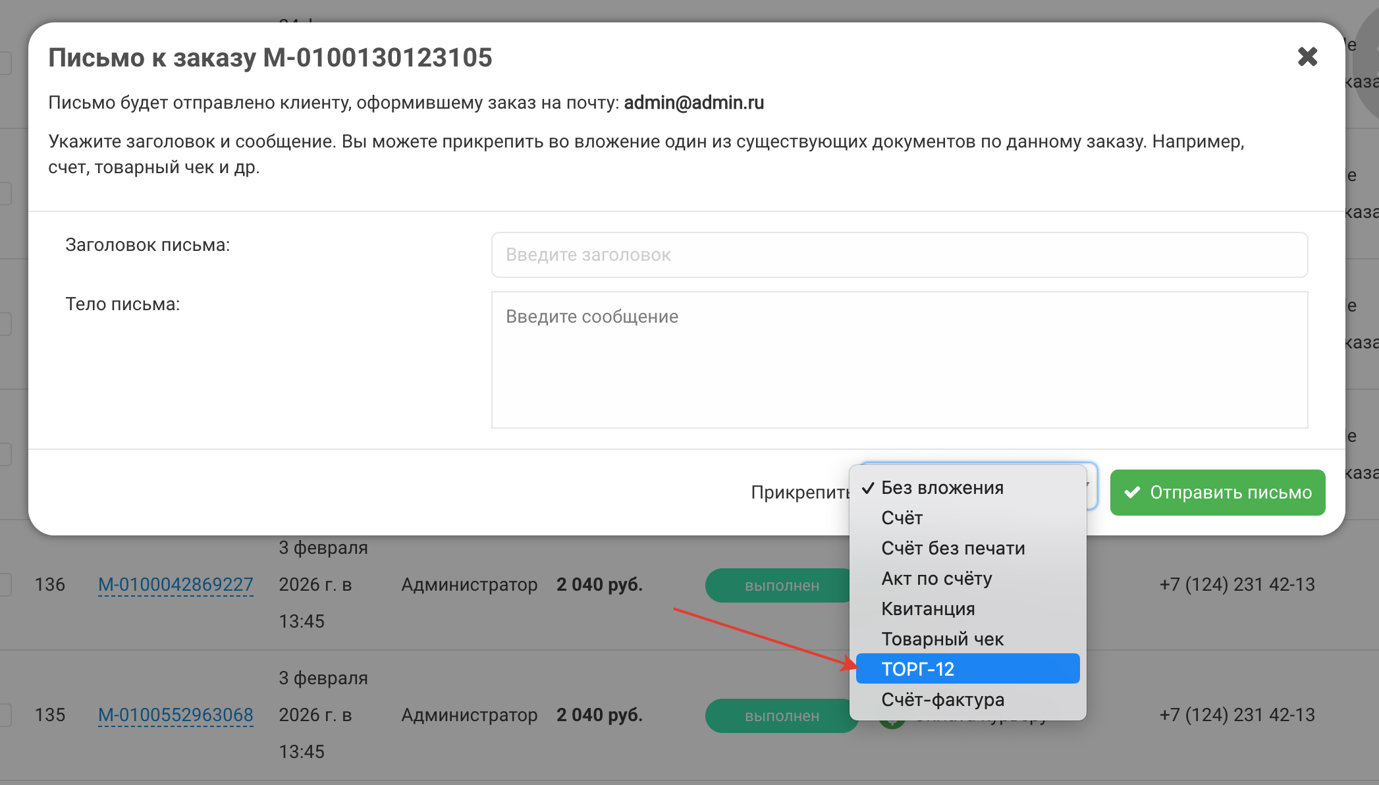This screenshot has width=1379, height=785.
Task: Click the letter subject input field
Action: tap(899, 255)
